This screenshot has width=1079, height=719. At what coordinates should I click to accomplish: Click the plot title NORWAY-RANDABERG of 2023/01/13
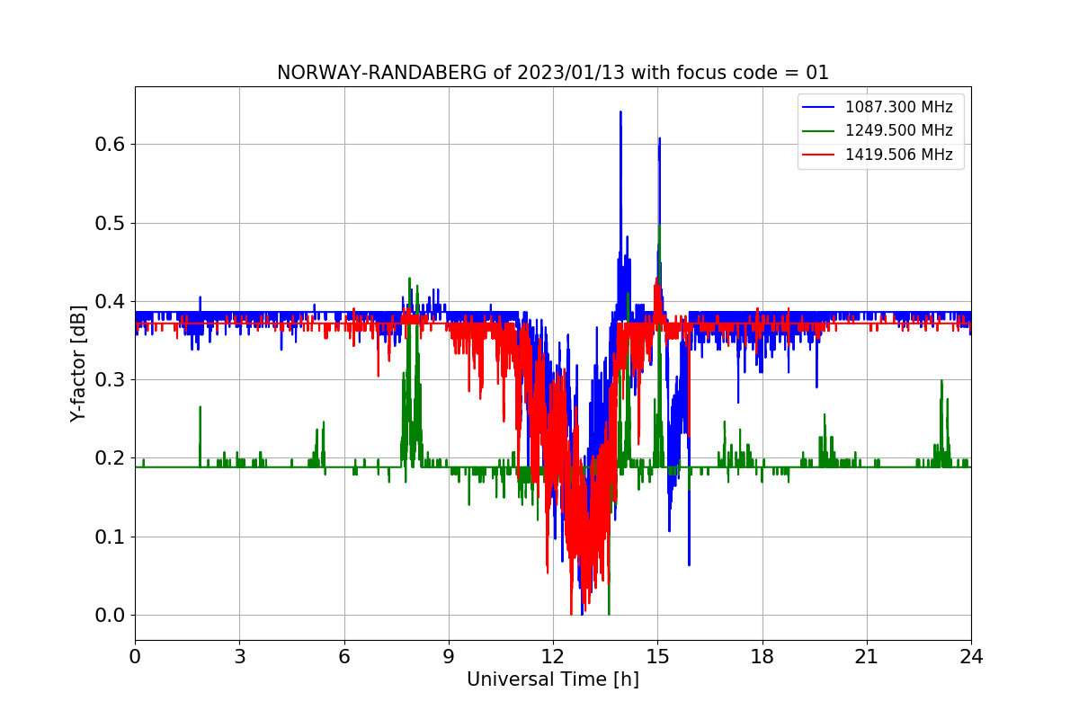pos(552,73)
